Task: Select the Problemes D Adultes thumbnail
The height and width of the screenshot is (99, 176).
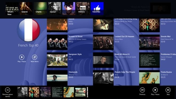Action: 149,60
